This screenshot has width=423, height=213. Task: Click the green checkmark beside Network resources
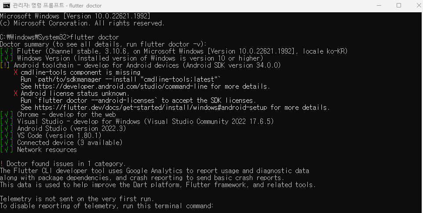(x=7, y=149)
